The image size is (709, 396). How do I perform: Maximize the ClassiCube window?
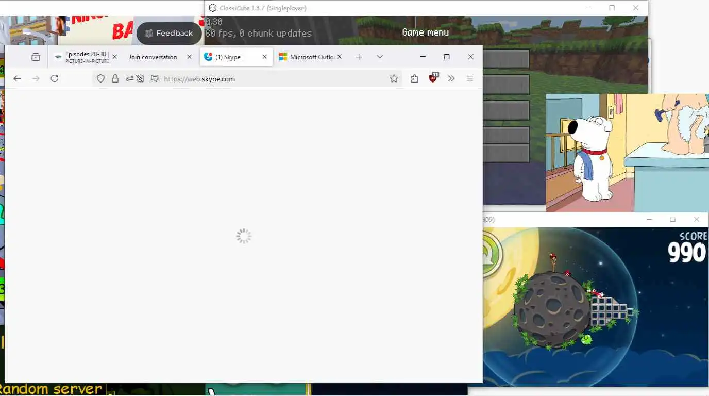612,8
